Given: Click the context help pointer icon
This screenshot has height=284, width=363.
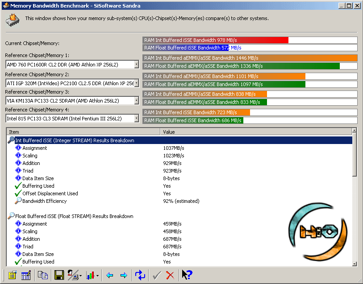Looking at the screenshot, I should click(187, 275).
